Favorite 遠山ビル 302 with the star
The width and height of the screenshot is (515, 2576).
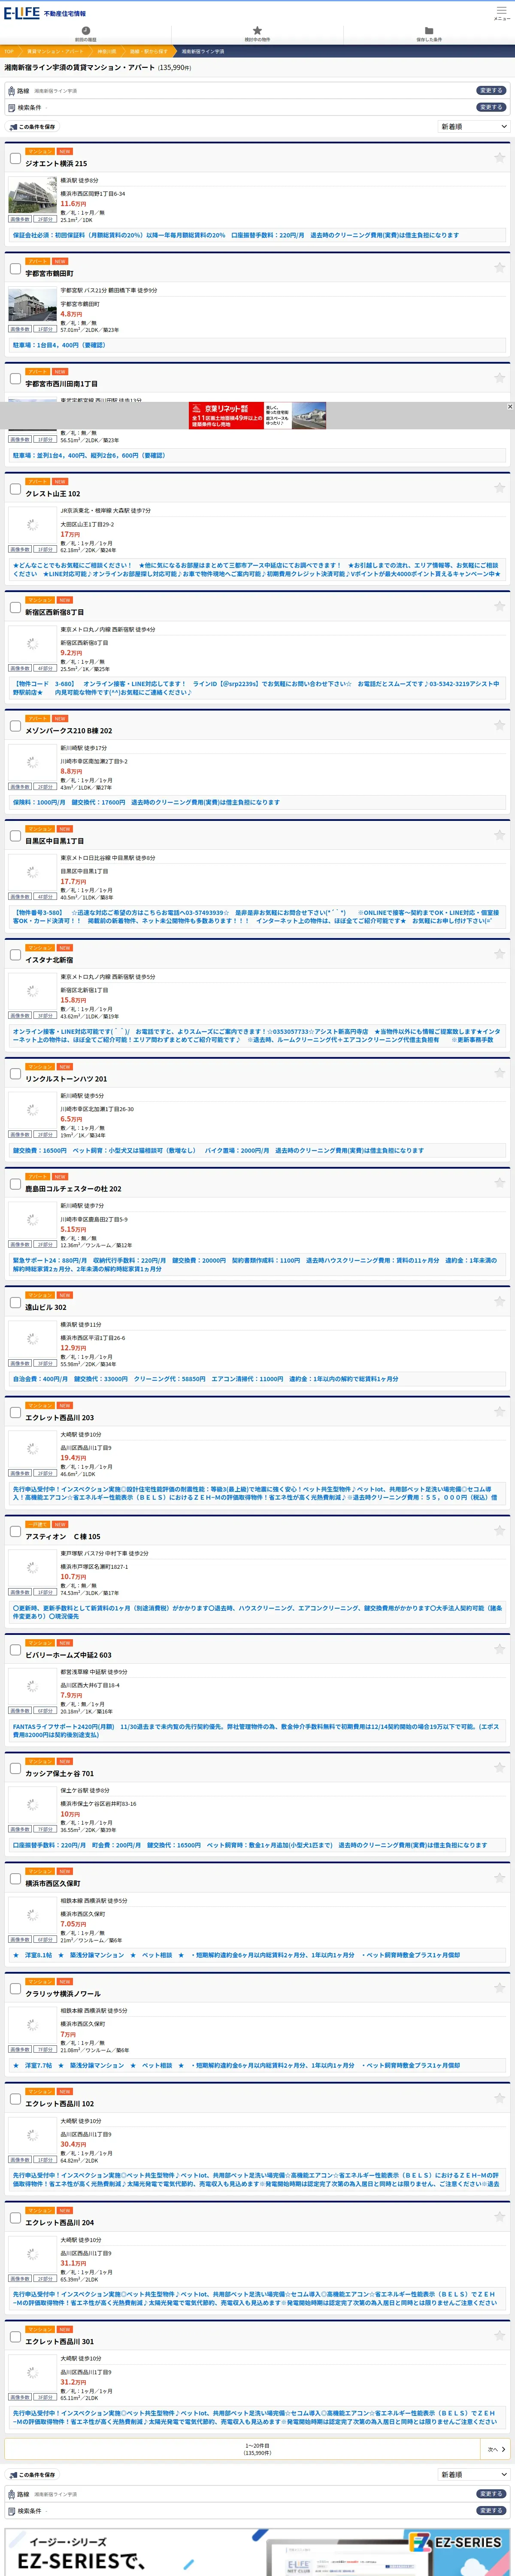point(499,1300)
